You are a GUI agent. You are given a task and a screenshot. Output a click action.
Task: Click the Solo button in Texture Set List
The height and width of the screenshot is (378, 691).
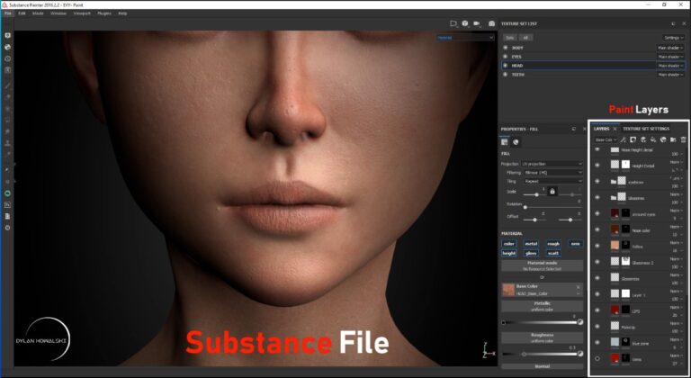(x=509, y=38)
